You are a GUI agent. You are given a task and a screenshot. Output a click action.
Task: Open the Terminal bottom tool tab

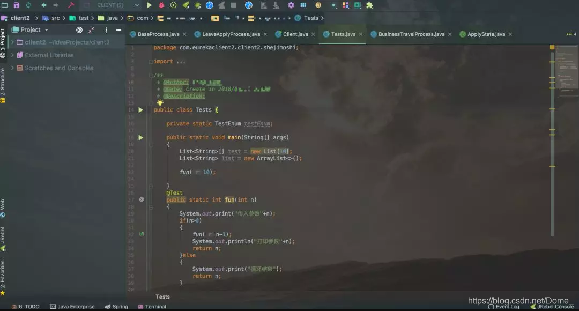[x=152, y=307]
